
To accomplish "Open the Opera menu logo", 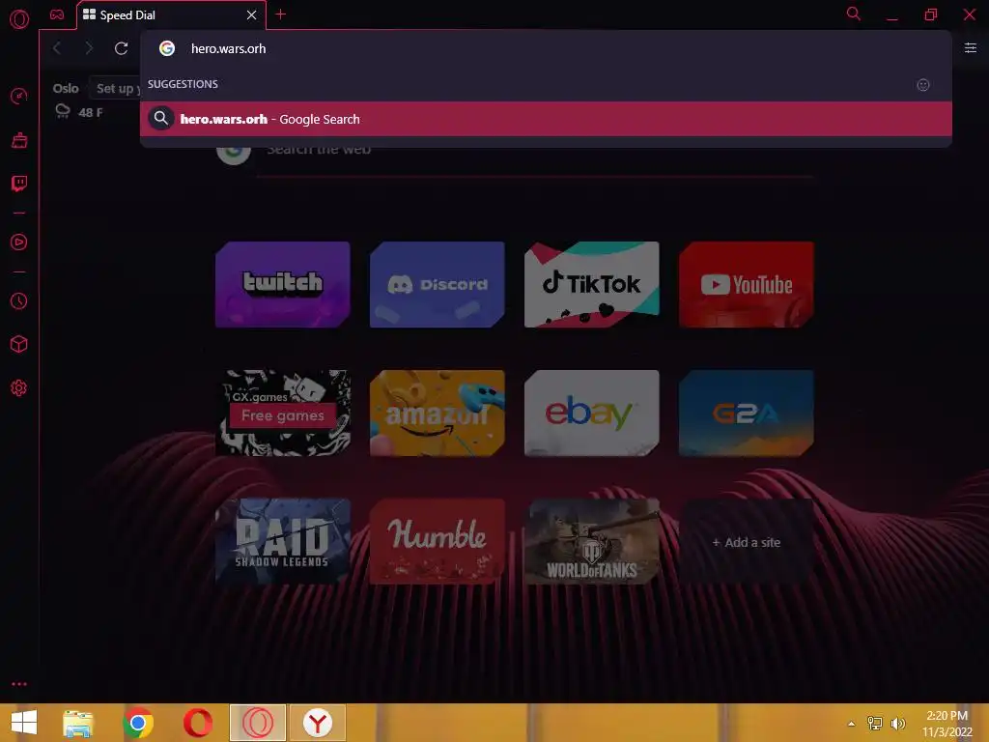I will coord(19,19).
